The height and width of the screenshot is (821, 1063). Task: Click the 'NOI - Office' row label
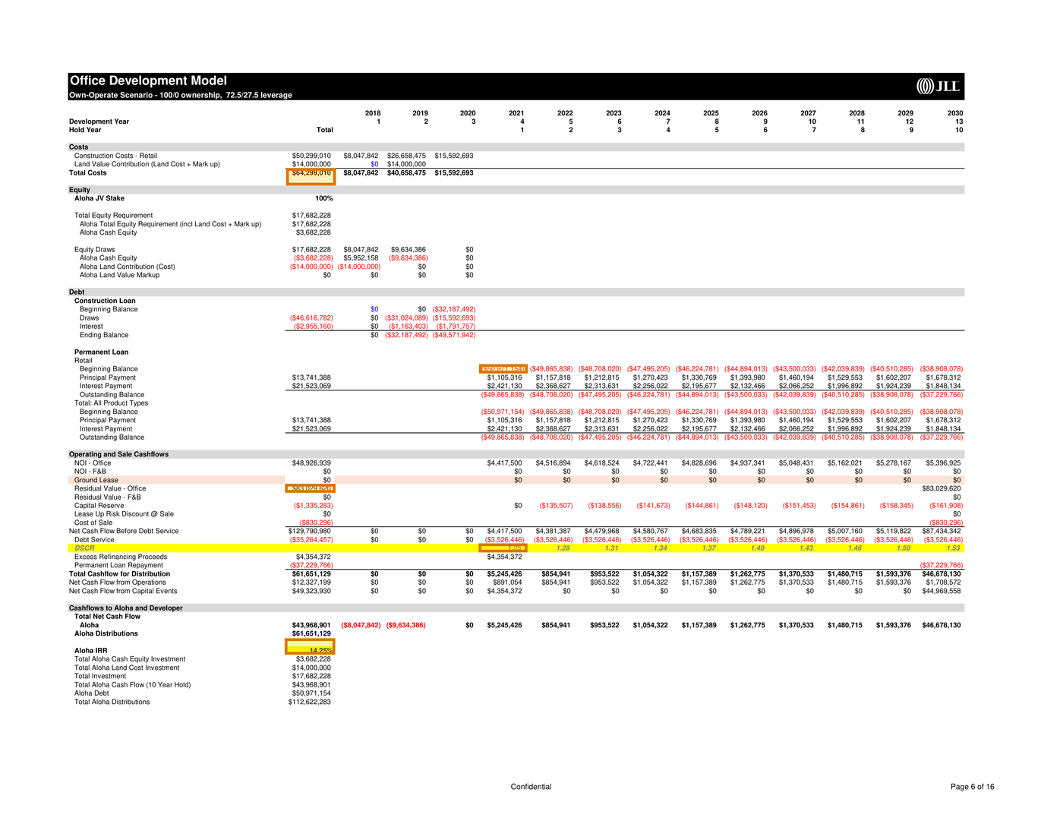93,463
